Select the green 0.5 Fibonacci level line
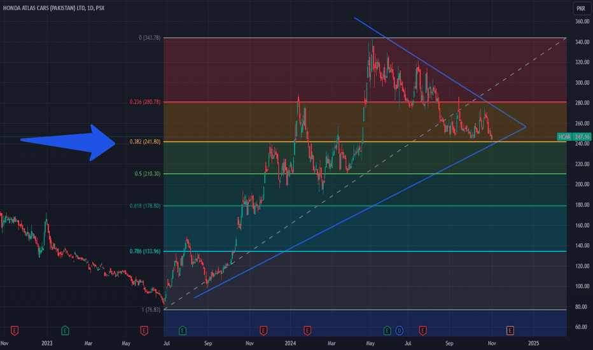Viewport: 593px width, 350px height. tap(365, 174)
